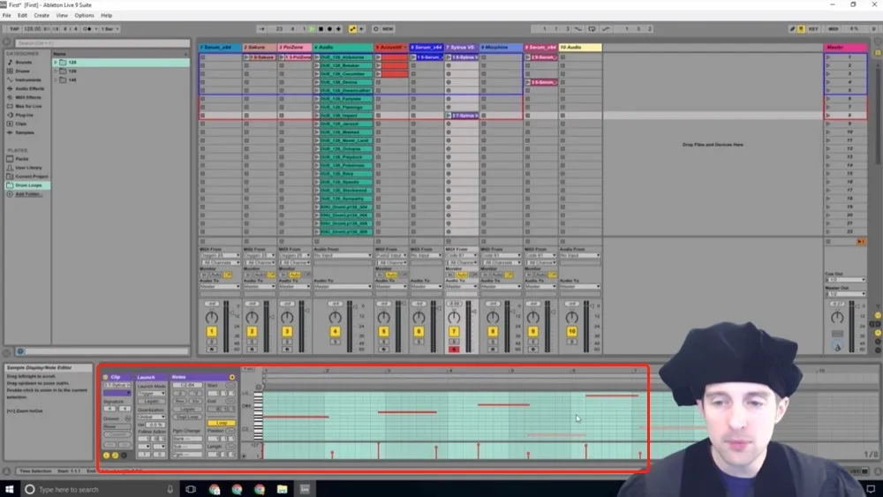Toggle the clip Loop button

coord(222,423)
